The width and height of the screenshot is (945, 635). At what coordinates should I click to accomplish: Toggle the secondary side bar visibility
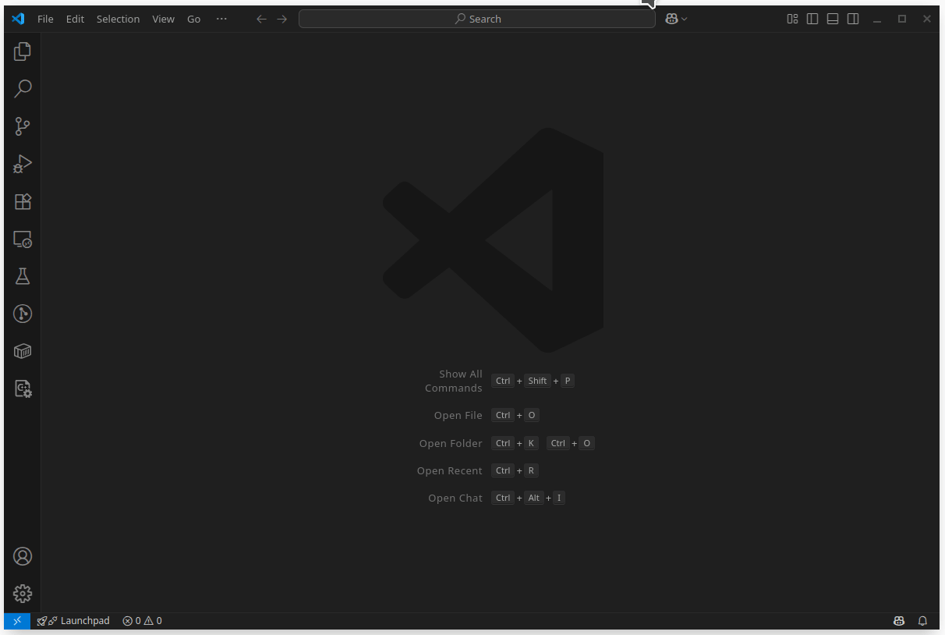tap(853, 19)
